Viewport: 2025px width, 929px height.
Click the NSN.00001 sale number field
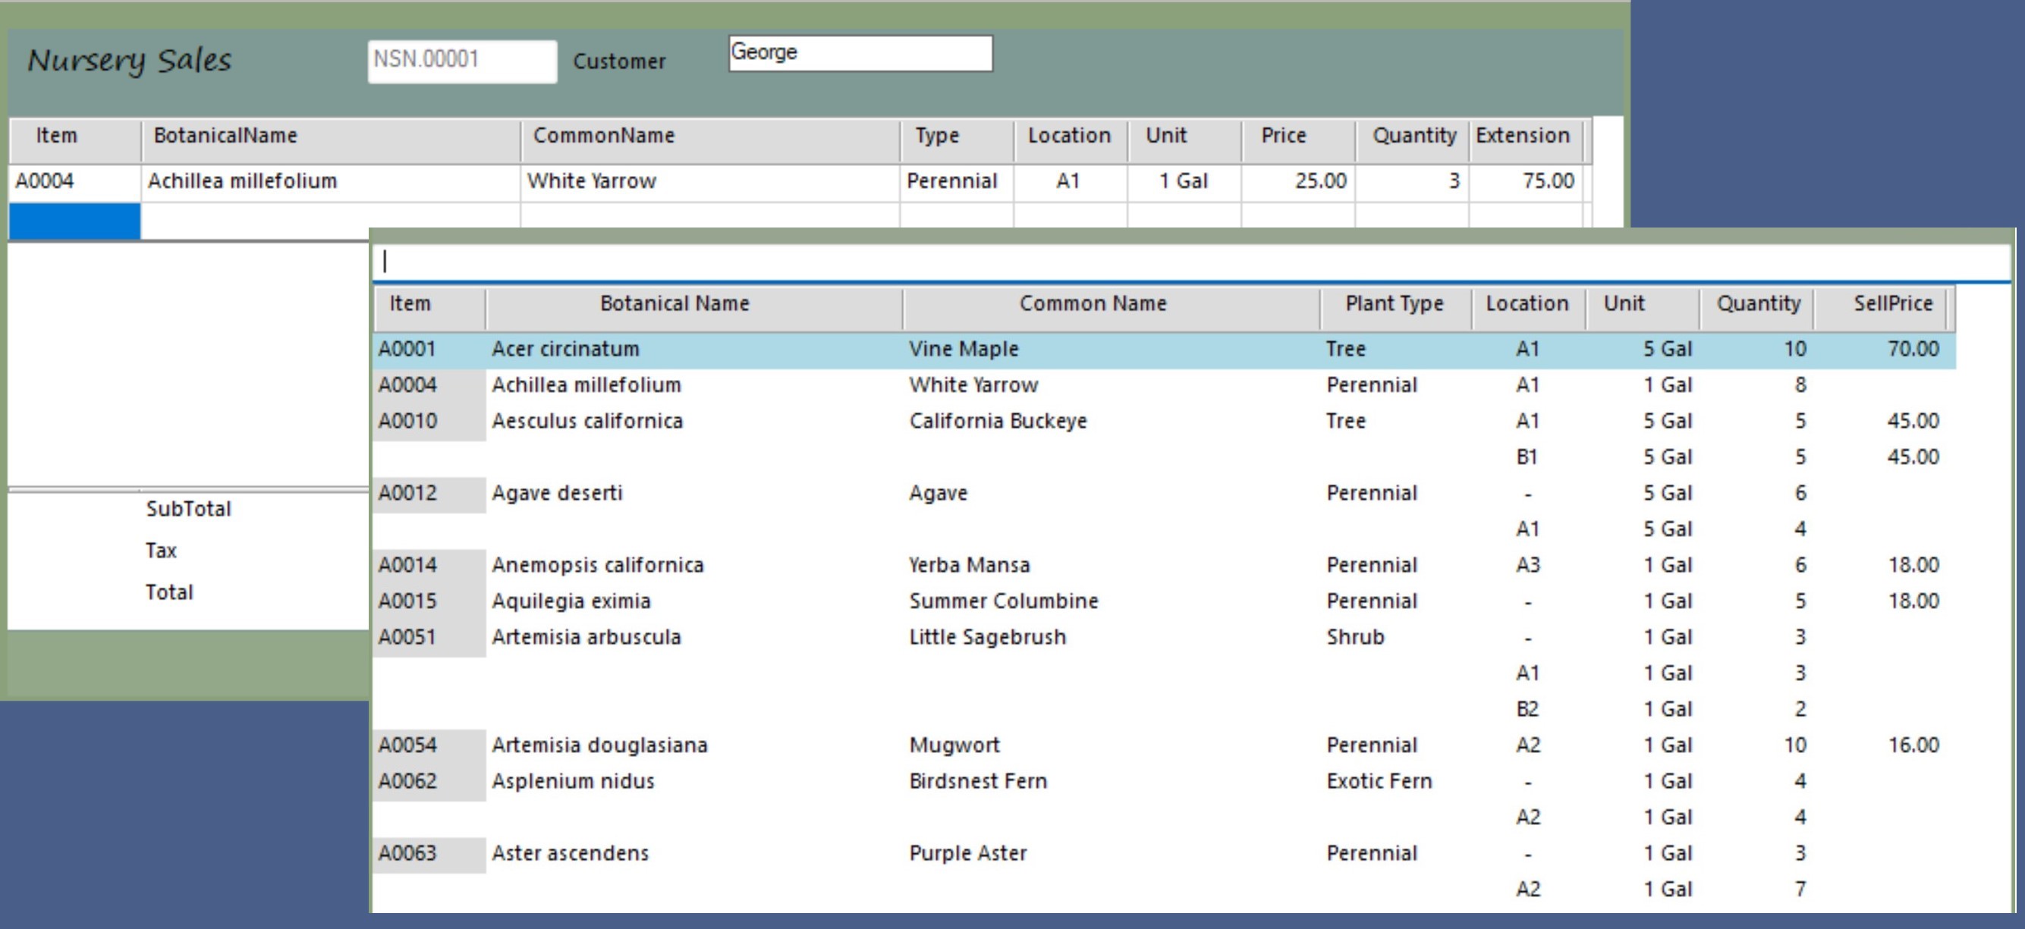[x=461, y=61]
